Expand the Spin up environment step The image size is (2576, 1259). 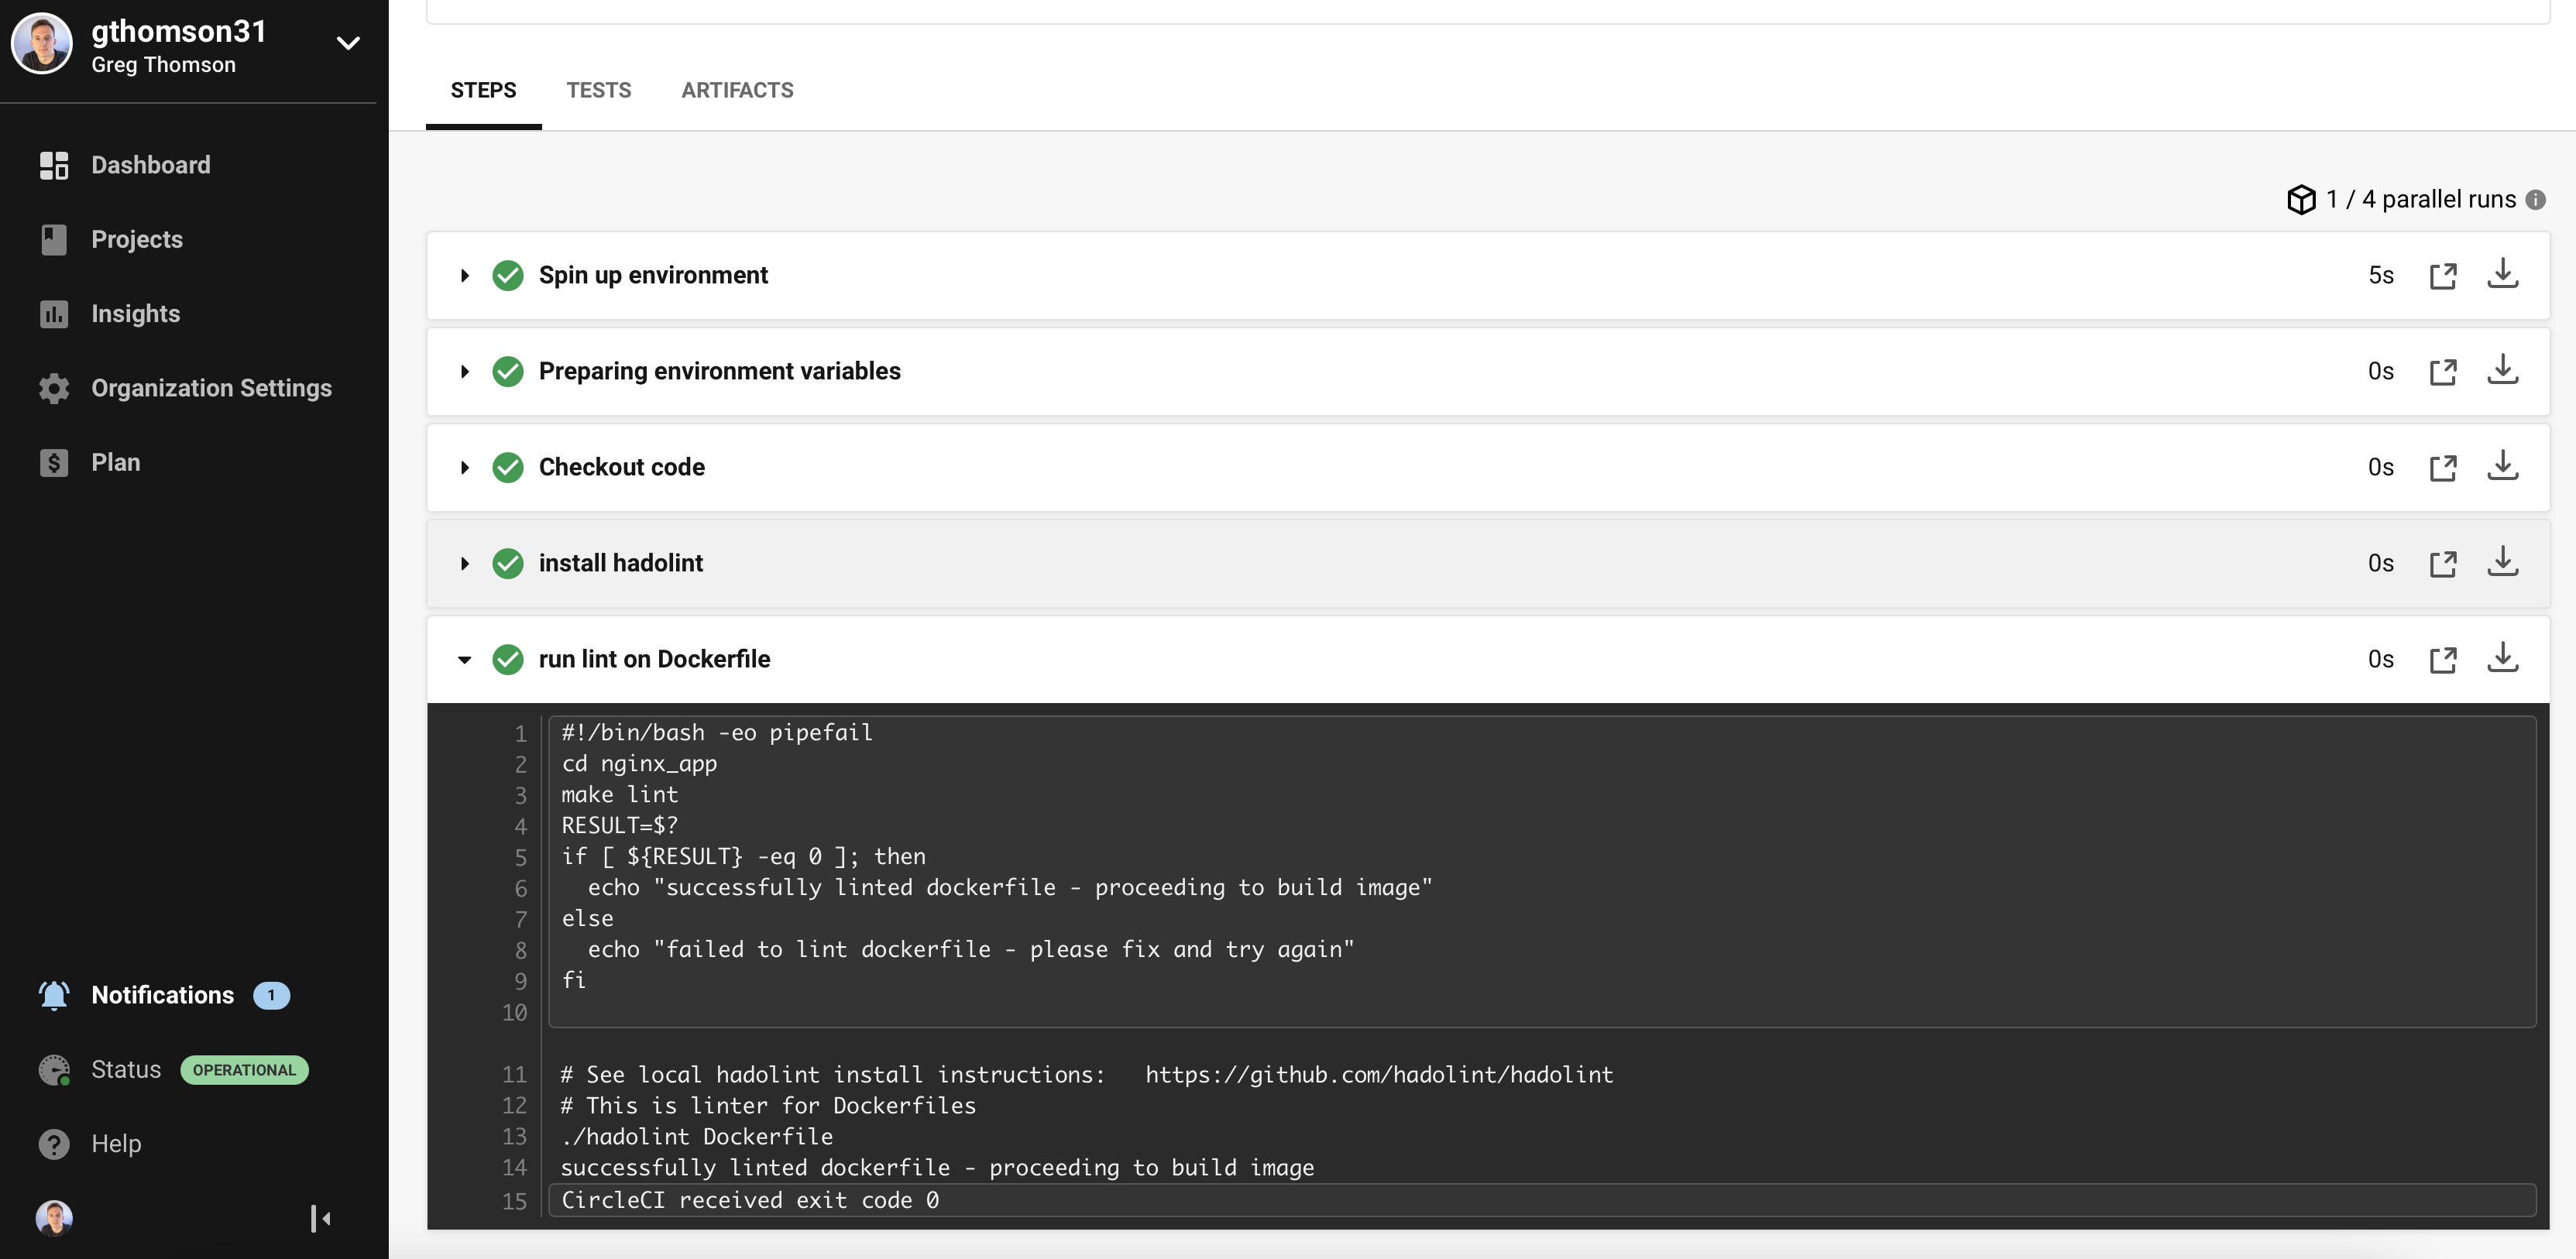click(465, 276)
